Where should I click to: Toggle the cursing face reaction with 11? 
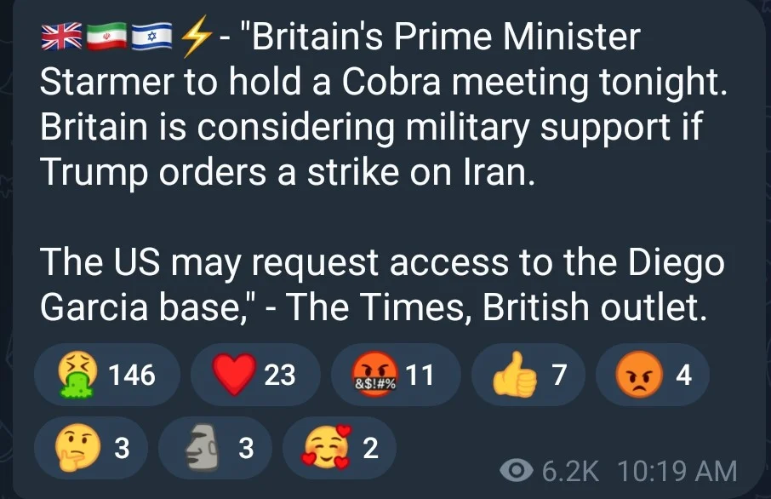(396, 375)
